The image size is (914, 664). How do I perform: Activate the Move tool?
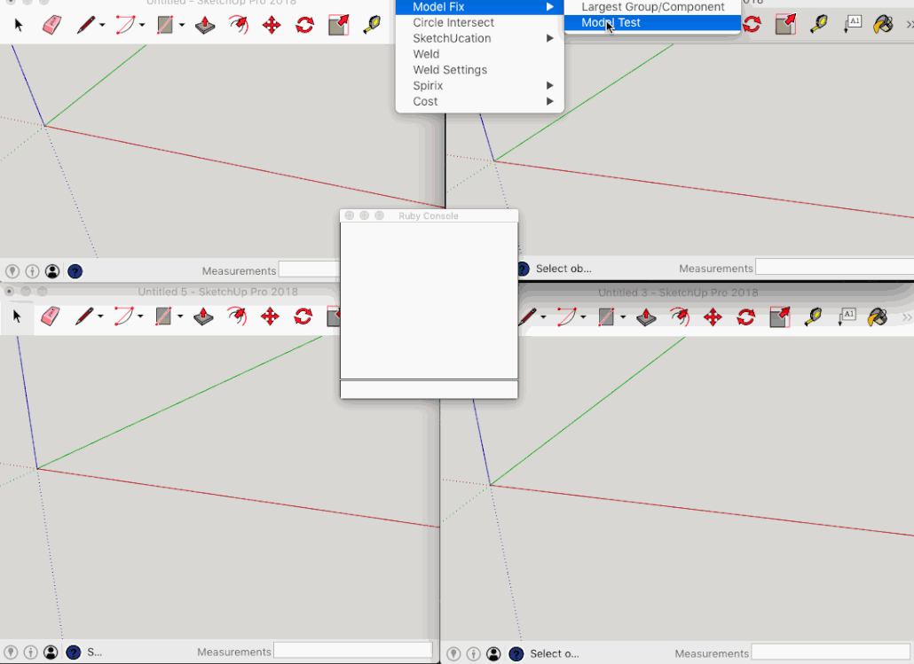click(272, 25)
